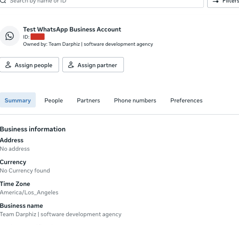Select the Summary tab

tap(18, 100)
